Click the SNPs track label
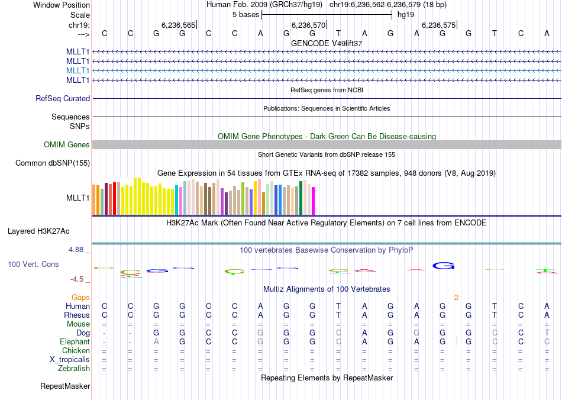562x400 pixels. tap(80, 126)
